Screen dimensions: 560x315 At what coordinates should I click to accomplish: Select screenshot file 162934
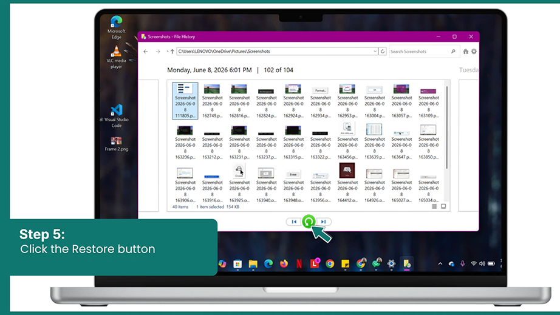(320, 101)
